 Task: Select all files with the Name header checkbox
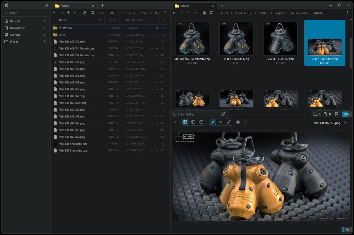[x=55, y=20]
